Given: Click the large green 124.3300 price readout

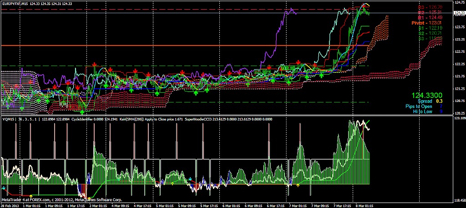Looking at the screenshot, I should [x=426, y=96].
